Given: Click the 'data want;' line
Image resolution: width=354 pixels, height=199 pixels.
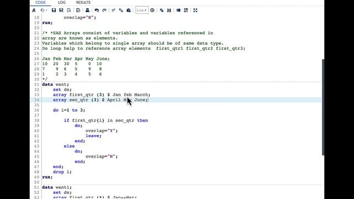Looking at the screenshot, I should [x=55, y=85].
